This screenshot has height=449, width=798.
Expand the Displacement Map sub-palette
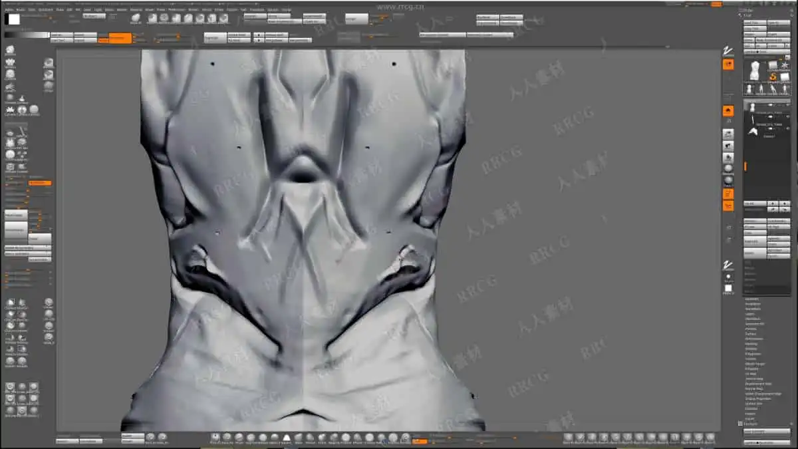pyautogui.click(x=757, y=384)
